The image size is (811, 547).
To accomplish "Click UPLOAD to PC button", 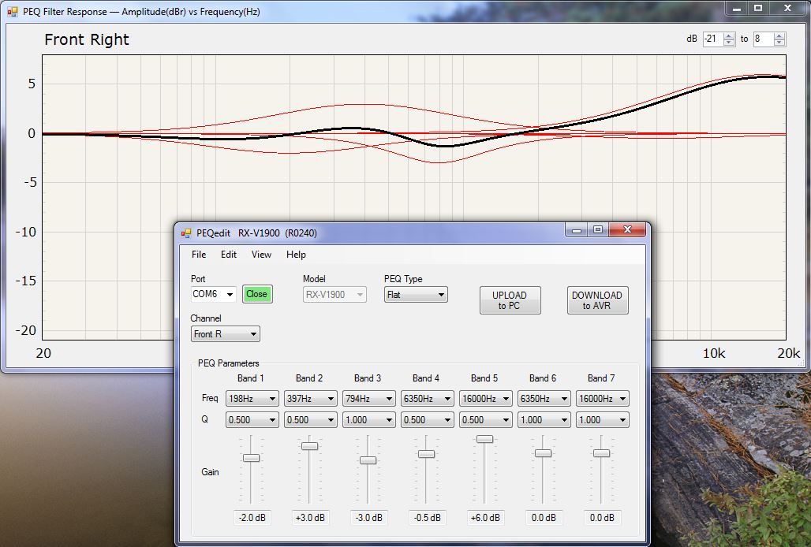I will pyautogui.click(x=510, y=300).
